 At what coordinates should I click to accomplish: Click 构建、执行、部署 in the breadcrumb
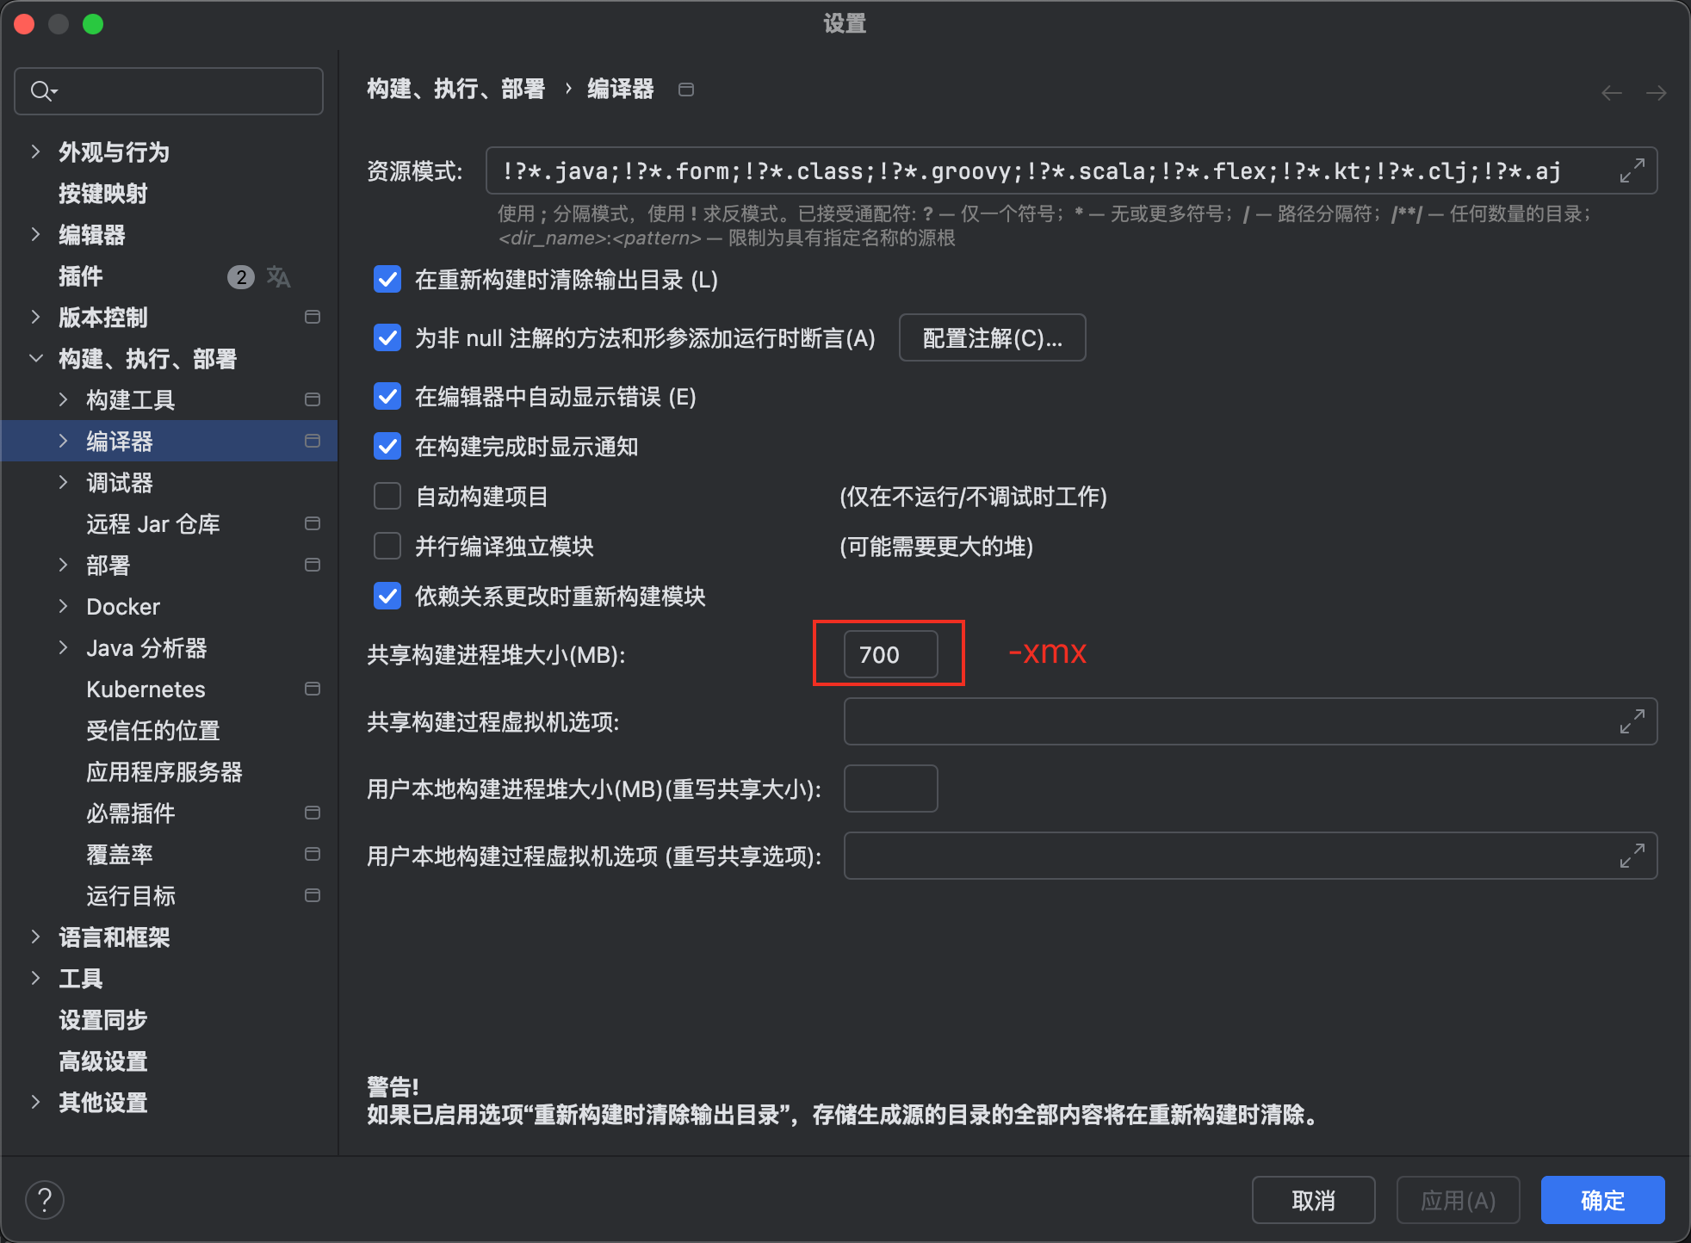pyautogui.click(x=455, y=89)
